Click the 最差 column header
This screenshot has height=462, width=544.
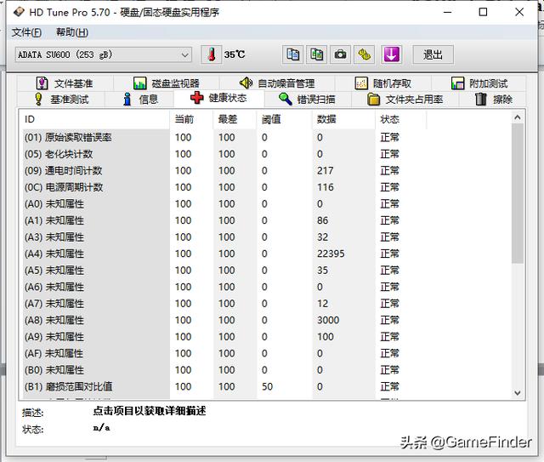pyautogui.click(x=235, y=119)
